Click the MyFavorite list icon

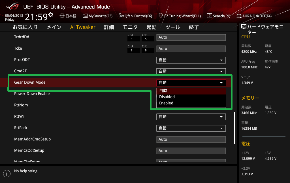[85, 16]
